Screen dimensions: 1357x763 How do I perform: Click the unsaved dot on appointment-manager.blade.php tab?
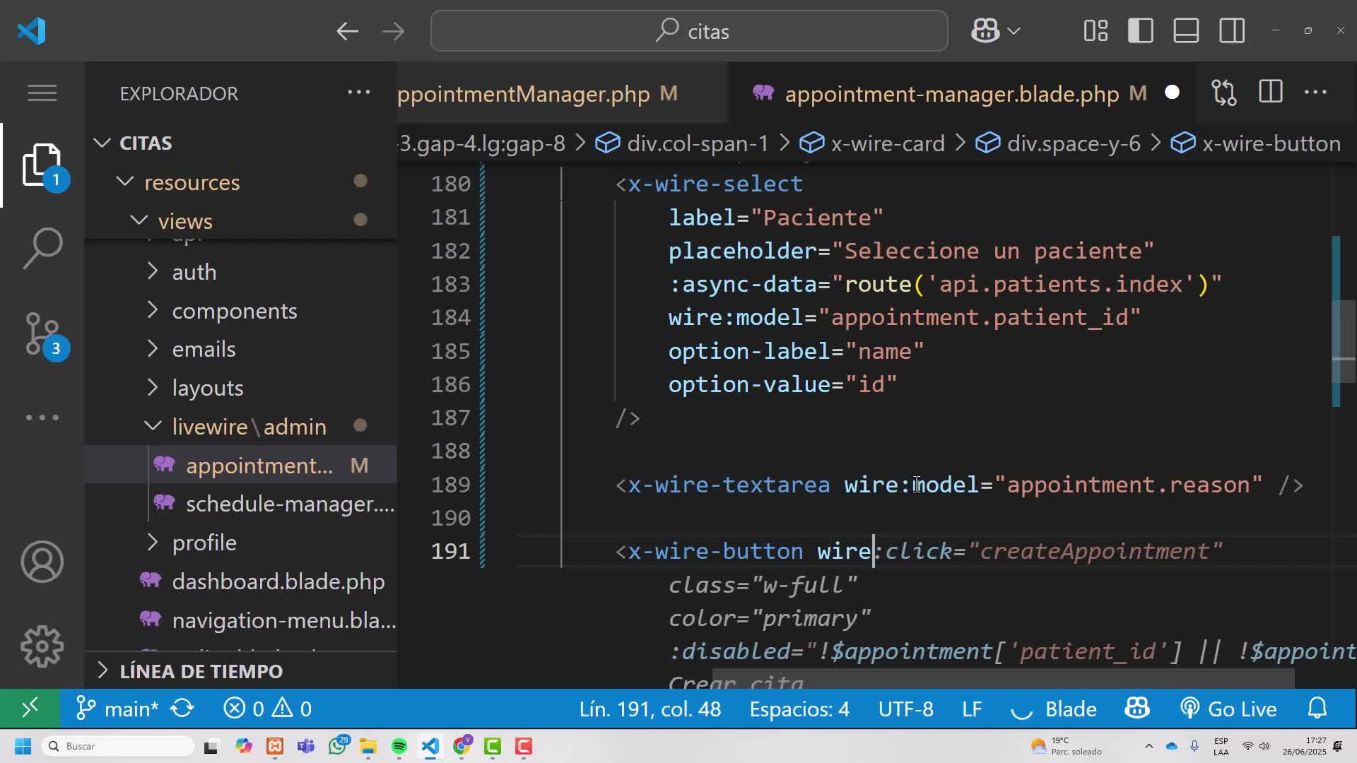(1172, 93)
